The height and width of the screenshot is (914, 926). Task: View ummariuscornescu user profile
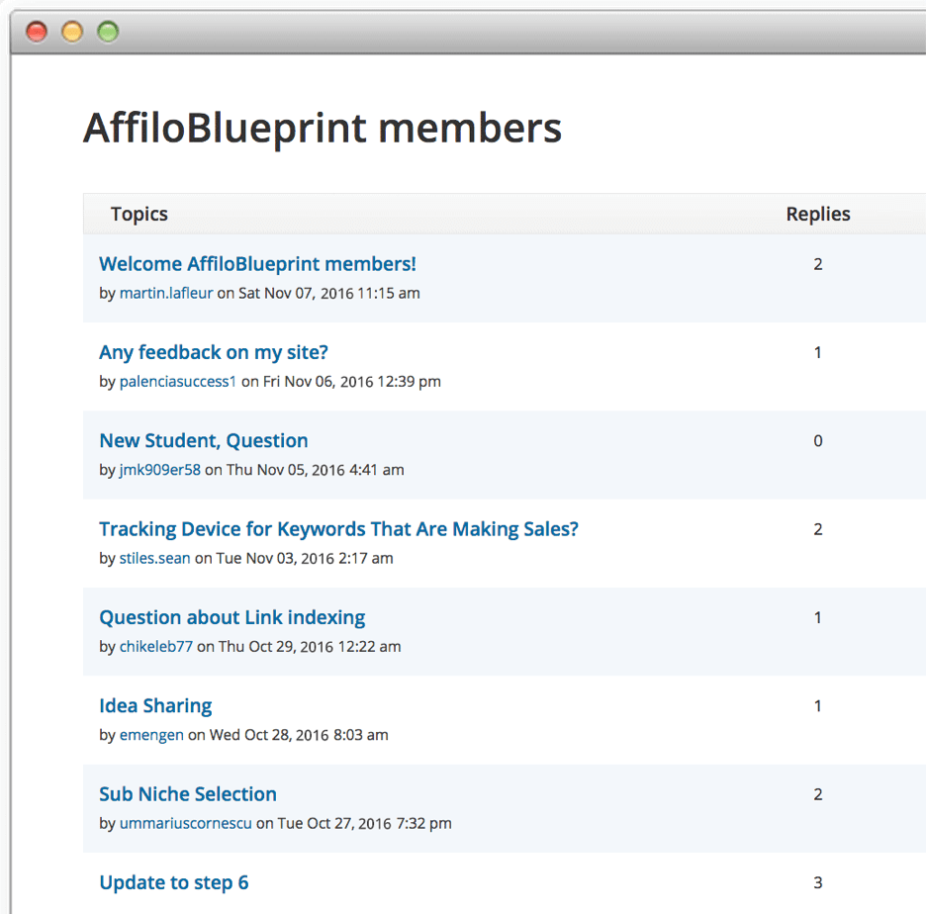185,823
